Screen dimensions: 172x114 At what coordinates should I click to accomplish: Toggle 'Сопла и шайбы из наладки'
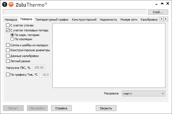(x=8, y=45)
